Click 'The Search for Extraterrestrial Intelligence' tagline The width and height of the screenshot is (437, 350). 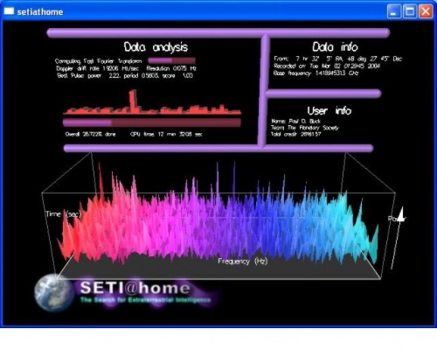(x=145, y=300)
